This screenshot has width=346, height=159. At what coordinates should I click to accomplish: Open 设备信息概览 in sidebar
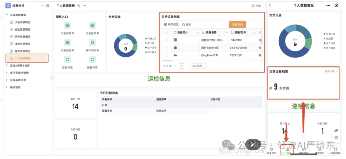tap(22, 22)
